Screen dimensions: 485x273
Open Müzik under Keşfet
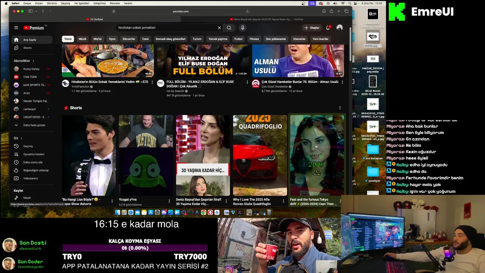(32, 198)
